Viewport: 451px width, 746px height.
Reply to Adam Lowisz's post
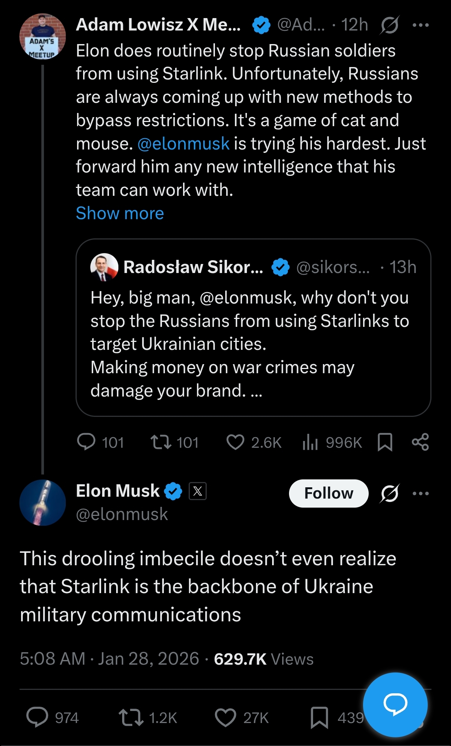point(86,442)
